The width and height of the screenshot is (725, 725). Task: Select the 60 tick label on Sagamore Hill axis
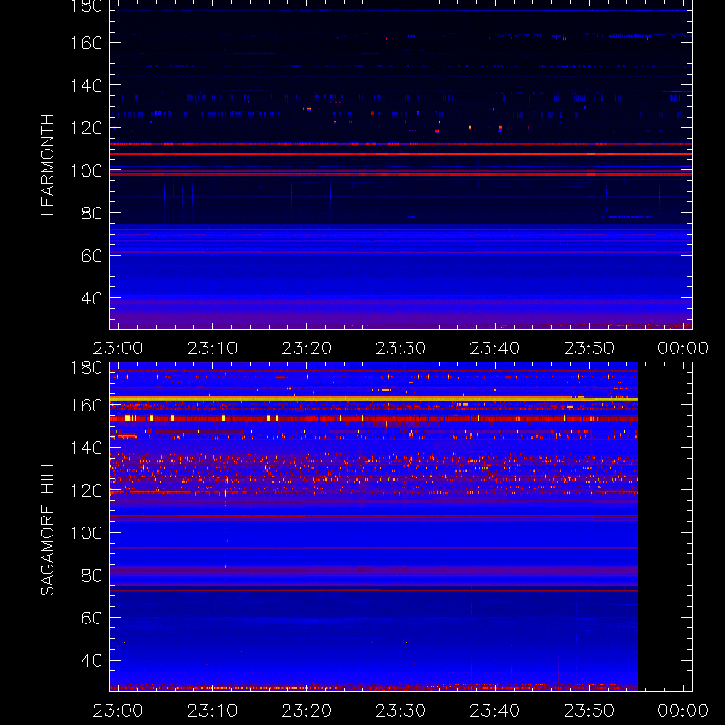click(x=92, y=618)
